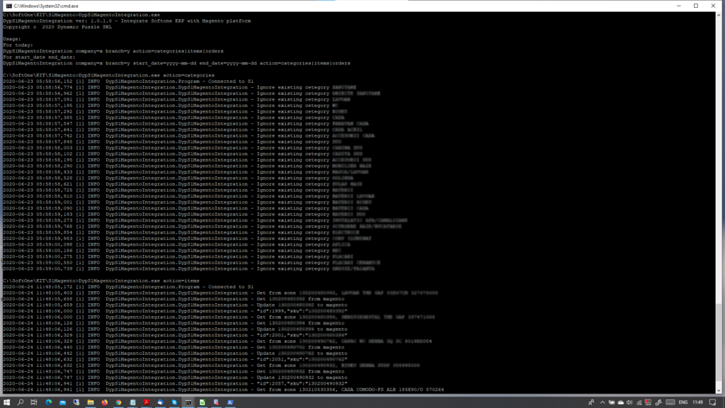Viewport: 725px width, 408px height.
Task: Maximize the cmd.exe window
Action: tap(696, 6)
